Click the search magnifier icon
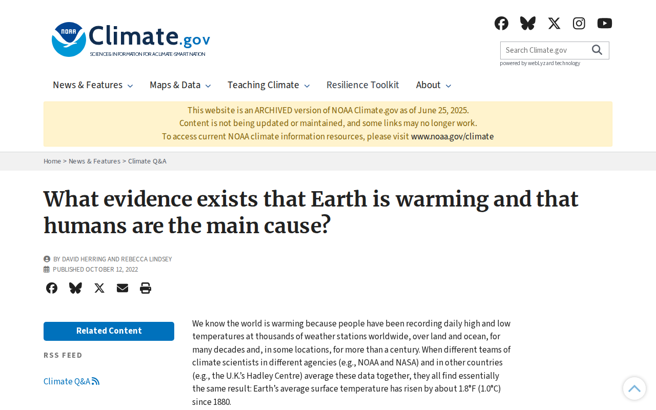The image size is (656, 410). pos(597,50)
